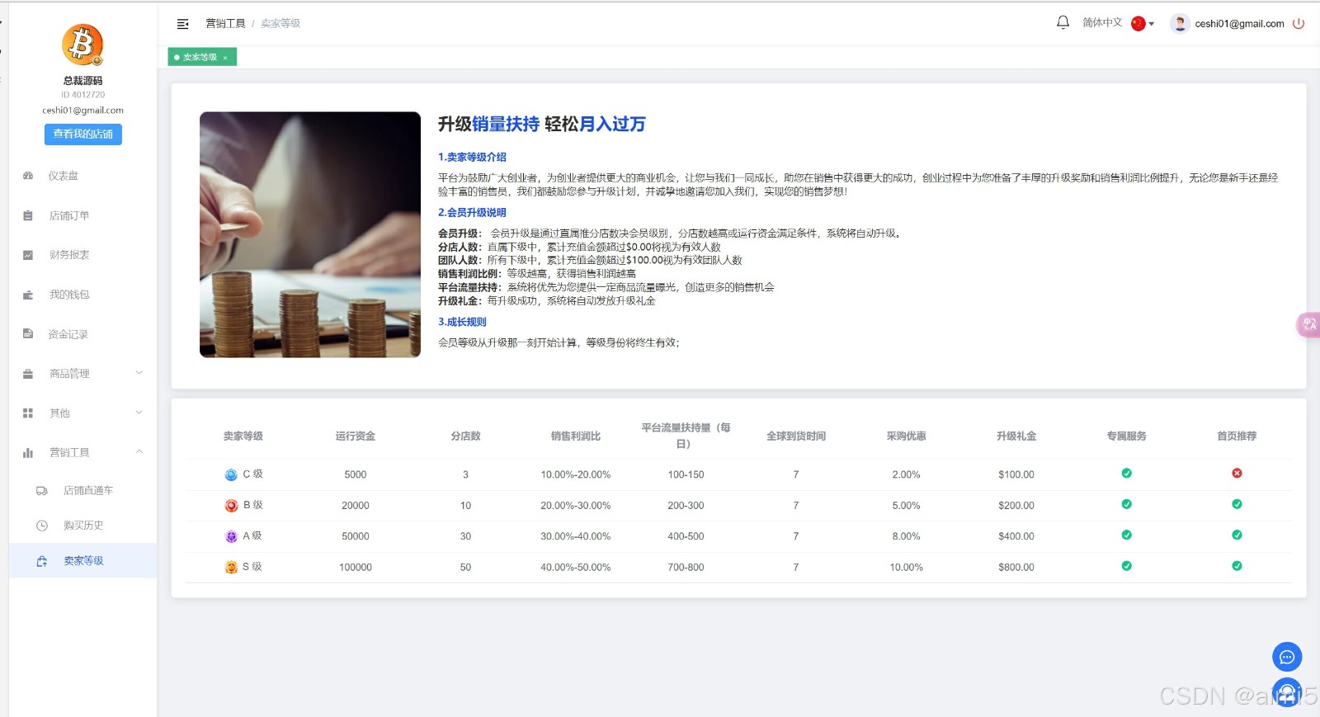This screenshot has height=717, width=1320.
Task: Click the notification bell icon
Action: pos(1063,22)
